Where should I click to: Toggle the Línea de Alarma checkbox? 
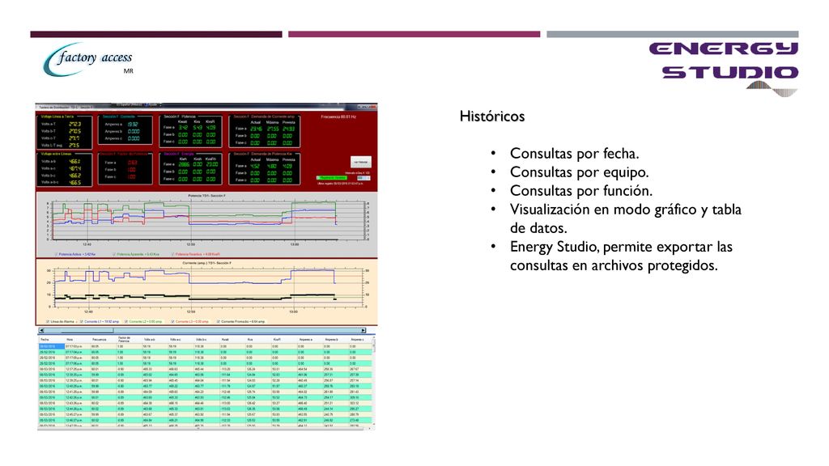(48, 321)
